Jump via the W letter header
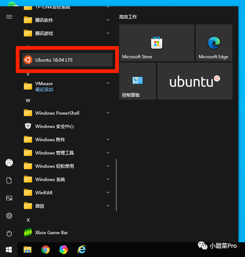The image size is (245, 257). click(28, 100)
